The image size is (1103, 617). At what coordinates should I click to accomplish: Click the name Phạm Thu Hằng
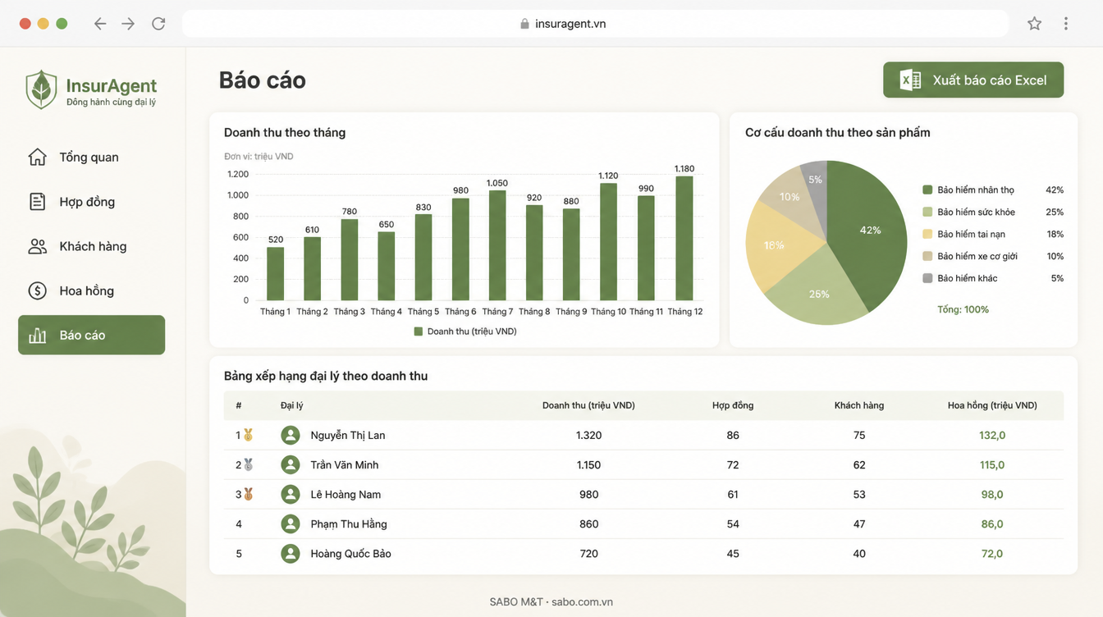pyautogui.click(x=349, y=523)
